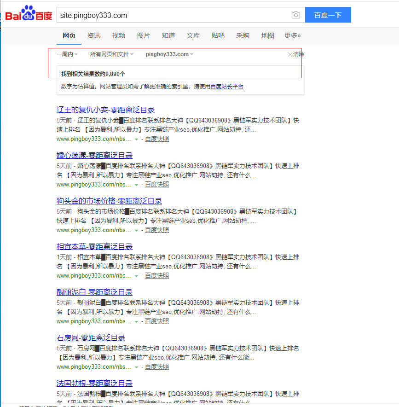Open 百度快照 for 婚心荡漾 result
The width and height of the screenshot is (399, 407).
click(157, 184)
